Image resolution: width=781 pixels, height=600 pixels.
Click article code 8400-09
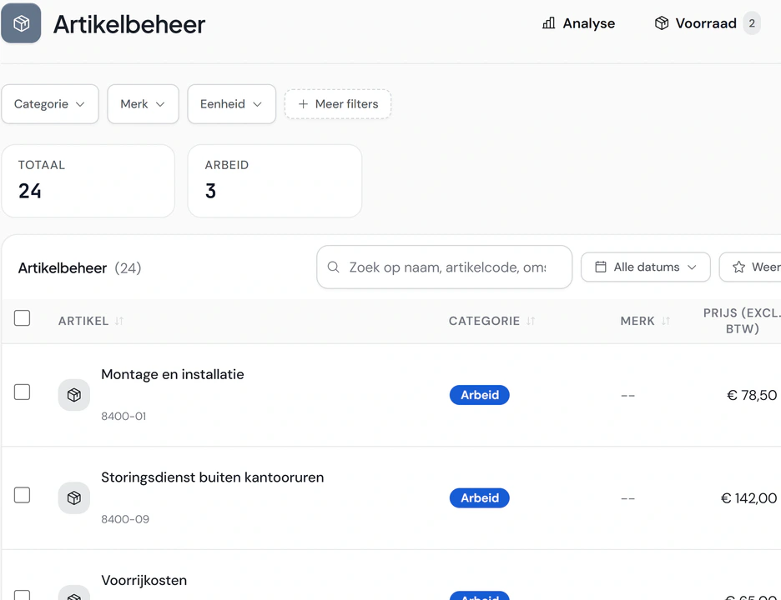(125, 519)
